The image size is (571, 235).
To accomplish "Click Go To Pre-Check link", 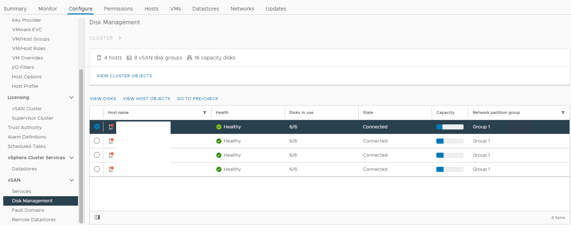I will (197, 99).
